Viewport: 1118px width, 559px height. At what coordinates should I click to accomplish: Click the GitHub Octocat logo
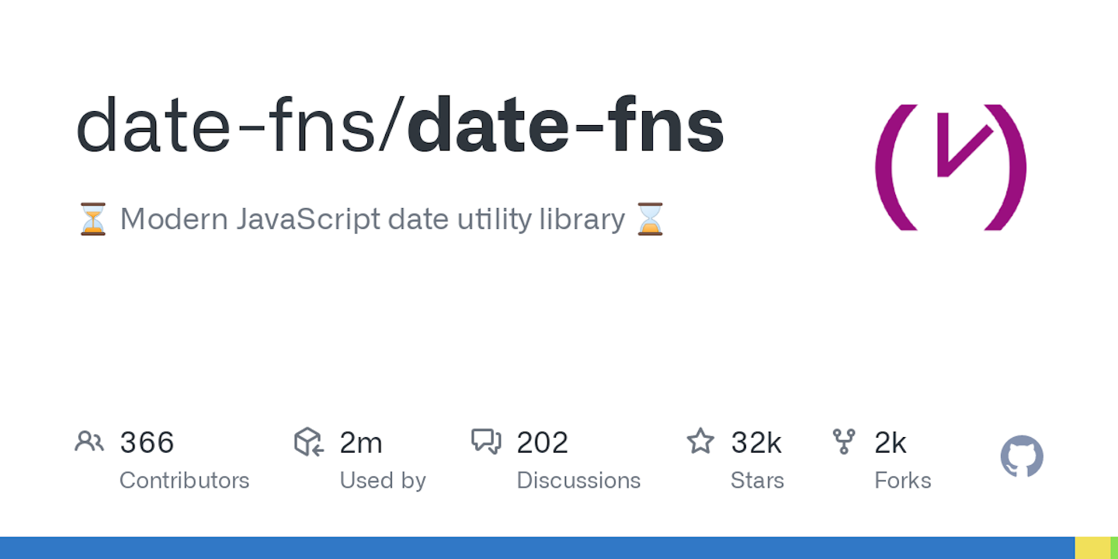[1022, 457]
